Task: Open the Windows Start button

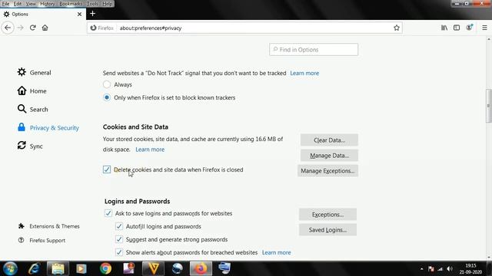Action: tap(10, 268)
